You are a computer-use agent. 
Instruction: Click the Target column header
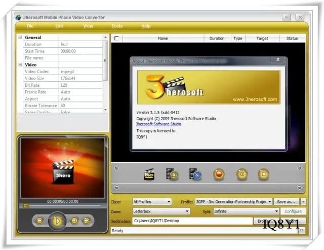pos(262,39)
